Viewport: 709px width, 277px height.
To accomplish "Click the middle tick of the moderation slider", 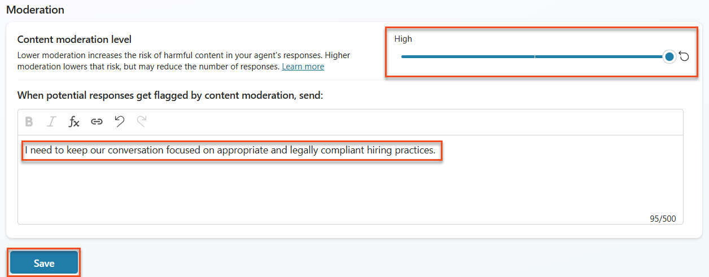I will (x=535, y=56).
